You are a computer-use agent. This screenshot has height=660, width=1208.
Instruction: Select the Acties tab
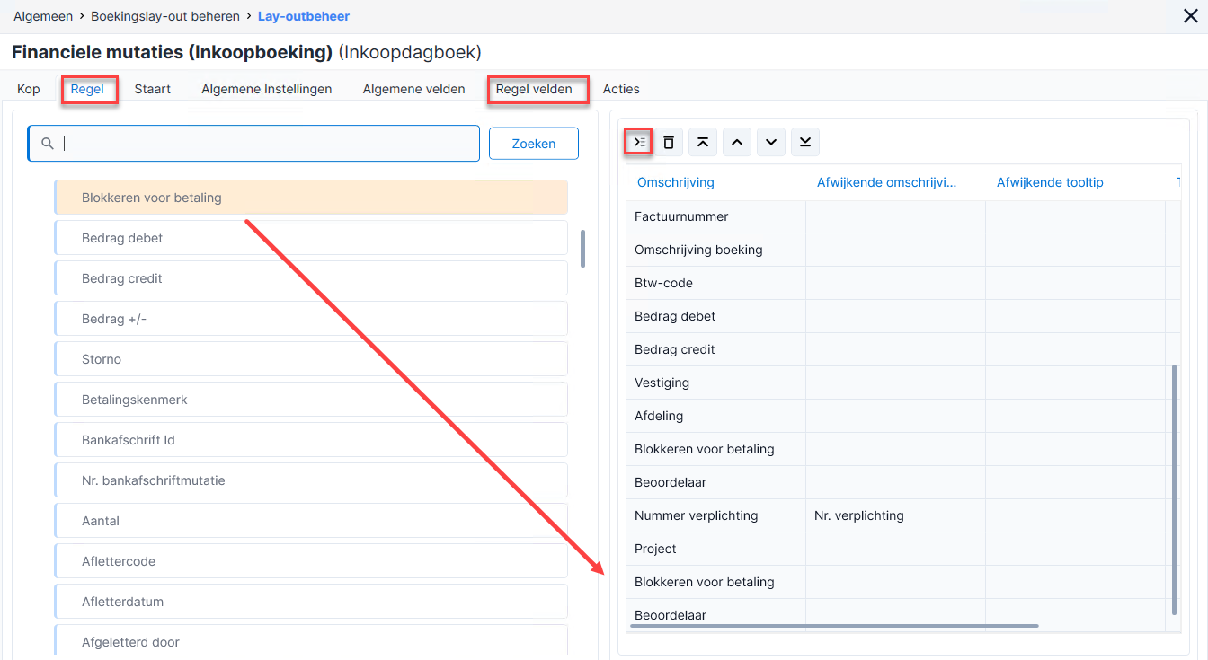[621, 89]
